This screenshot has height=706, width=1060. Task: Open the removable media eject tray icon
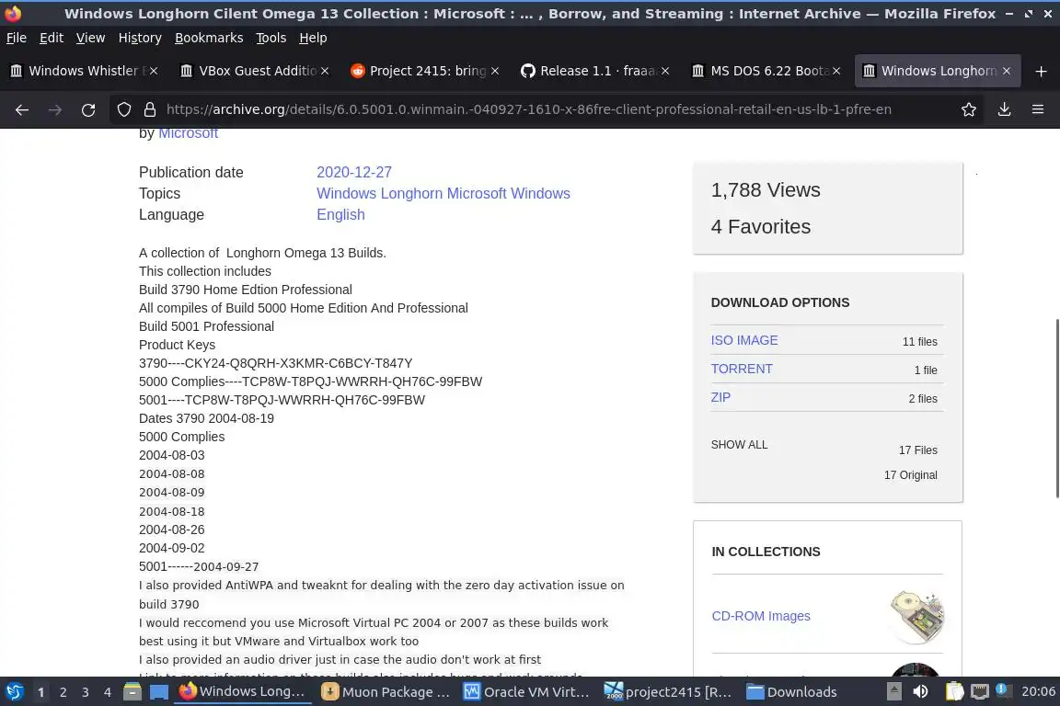pyautogui.click(x=893, y=692)
